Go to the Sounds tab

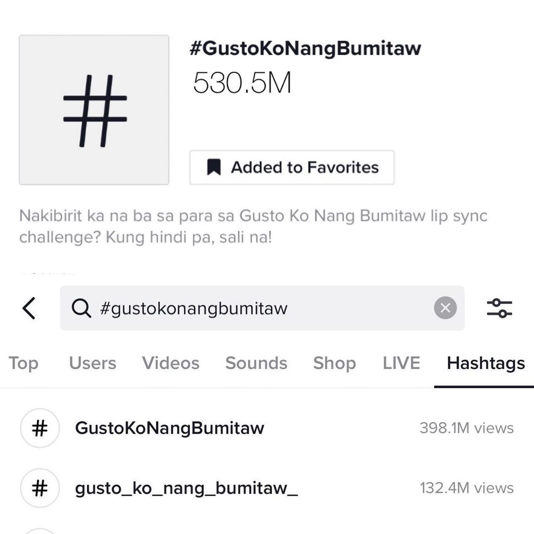click(x=256, y=363)
